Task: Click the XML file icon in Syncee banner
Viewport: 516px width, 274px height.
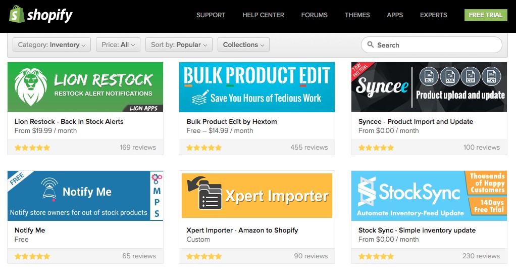Action: point(450,76)
